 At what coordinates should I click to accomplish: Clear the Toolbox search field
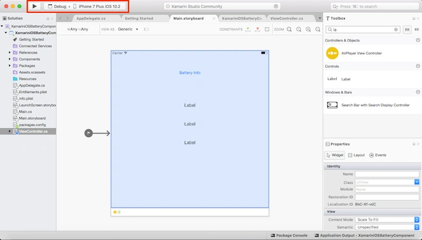(x=396, y=30)
